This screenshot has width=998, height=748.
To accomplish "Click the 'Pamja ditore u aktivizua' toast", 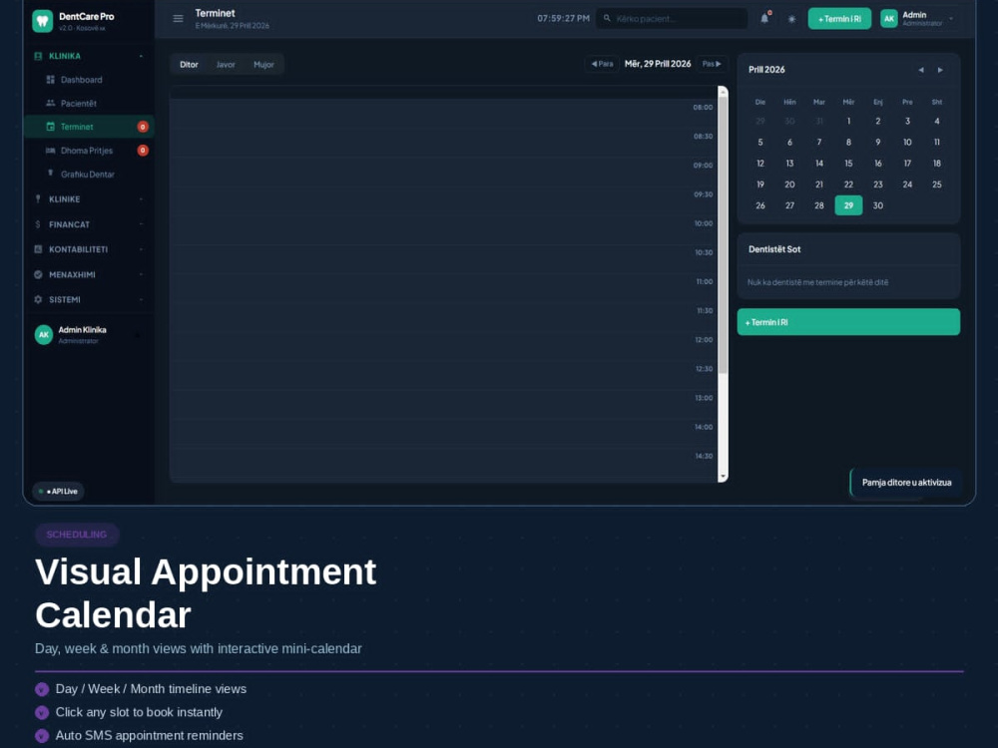I will (x=905, y=482).
